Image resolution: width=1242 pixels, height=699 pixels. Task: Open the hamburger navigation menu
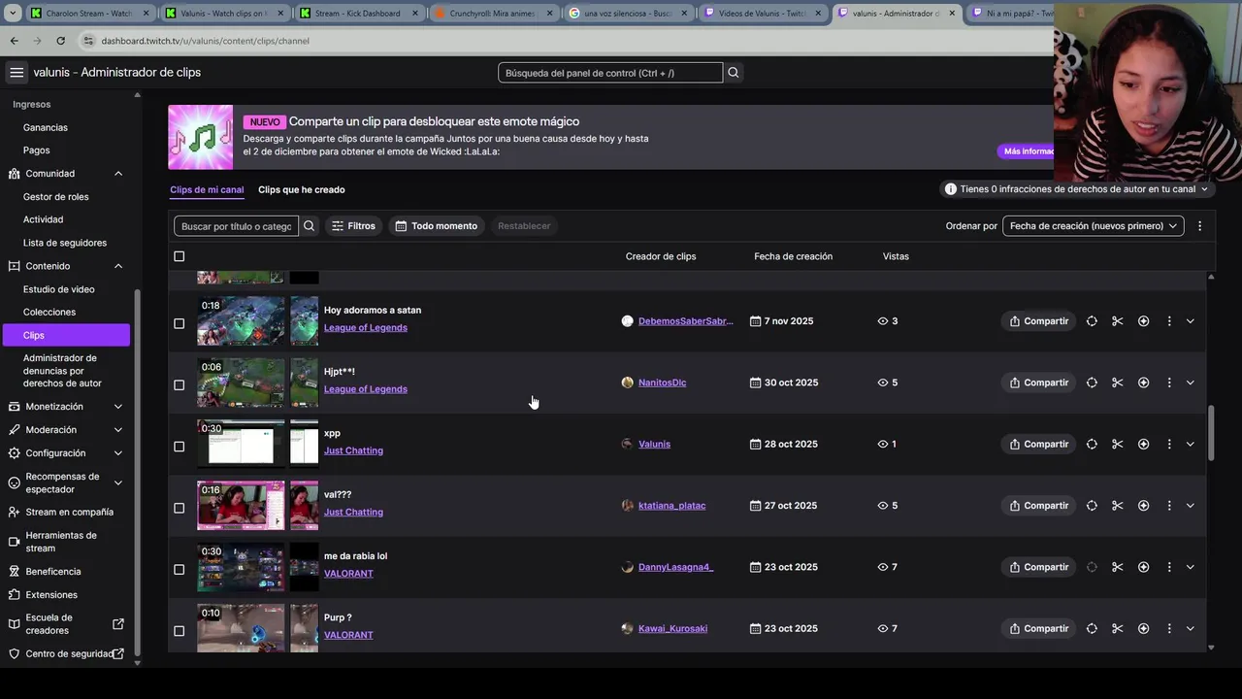click(16, 73)
